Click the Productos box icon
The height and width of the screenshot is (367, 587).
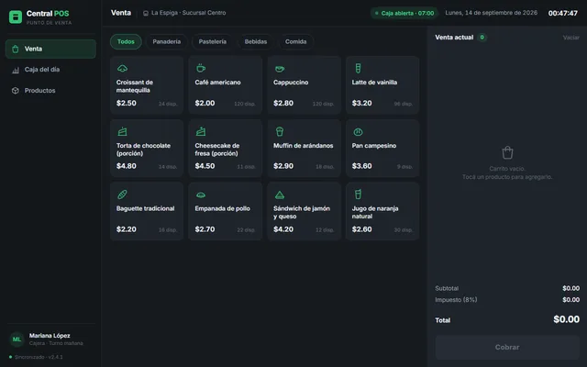point(16,91)
